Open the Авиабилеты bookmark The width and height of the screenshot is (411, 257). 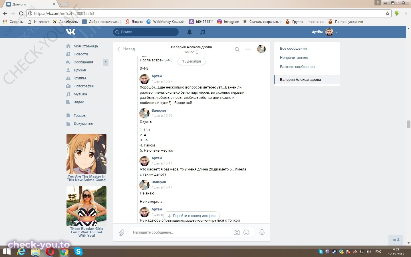(66, 22)
